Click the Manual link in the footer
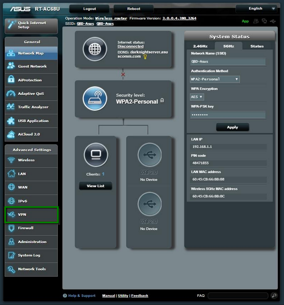Viewport: 284px width, 305px height. point(109,296)
